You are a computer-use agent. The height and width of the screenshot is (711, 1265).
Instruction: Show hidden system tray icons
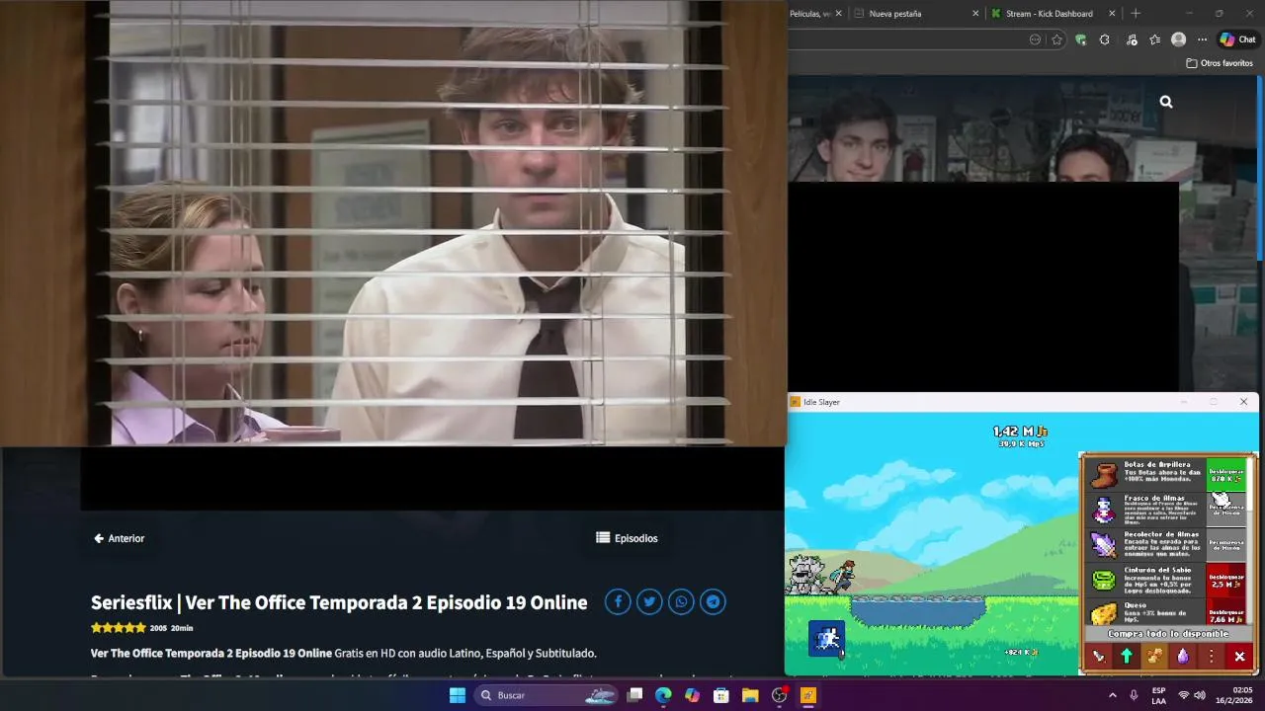coord(1112,695)
